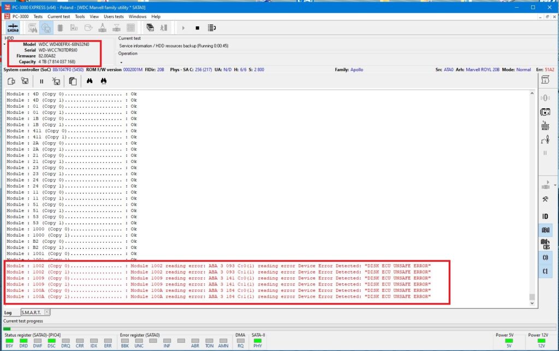The image size is (559, 351).
Task: Click the log vertical scrollbar thumb
Action: coord(532,297)
